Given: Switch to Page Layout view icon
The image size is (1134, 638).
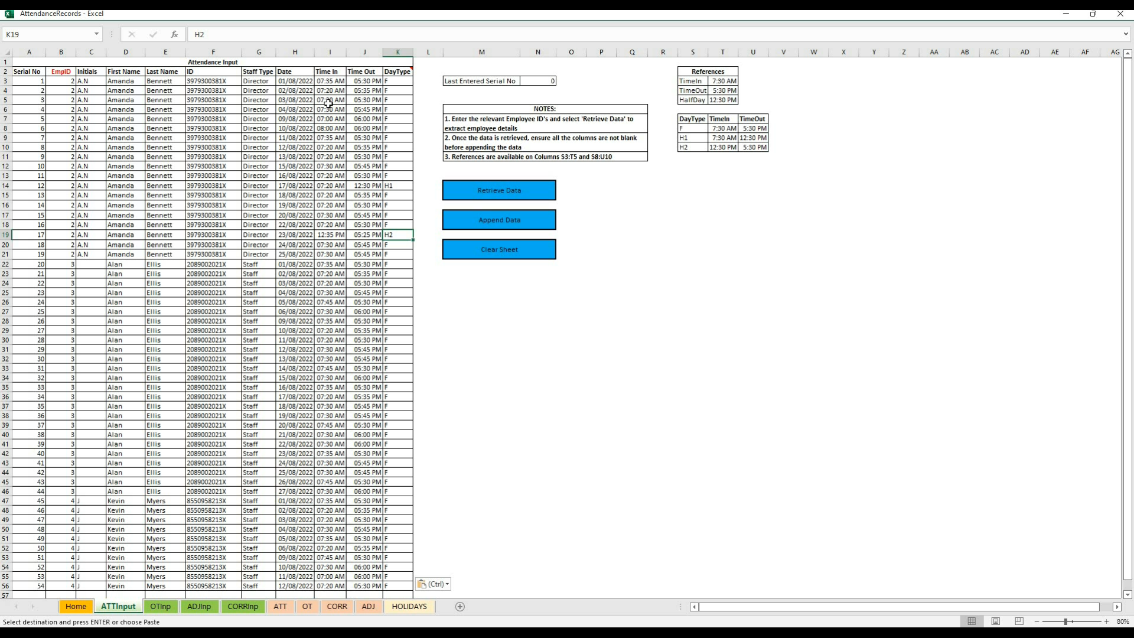Looking at the screenshot, I should (996, 621).
